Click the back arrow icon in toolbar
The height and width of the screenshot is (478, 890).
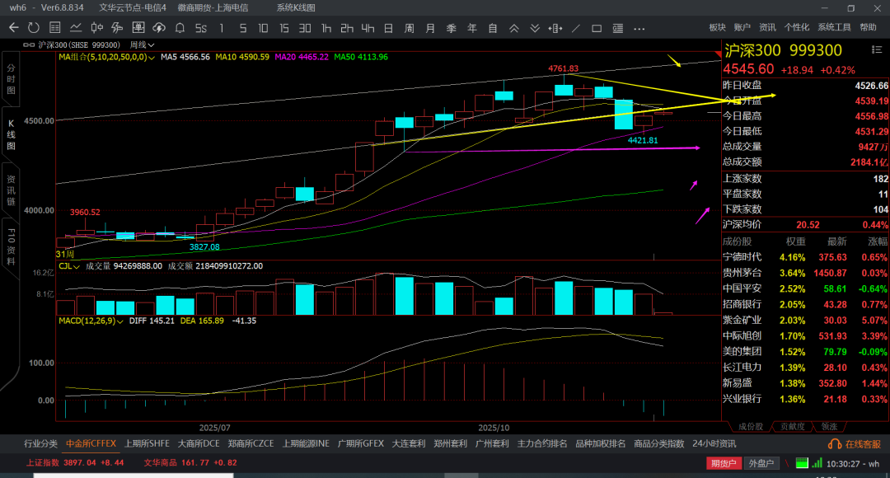(x=13, y=27)
